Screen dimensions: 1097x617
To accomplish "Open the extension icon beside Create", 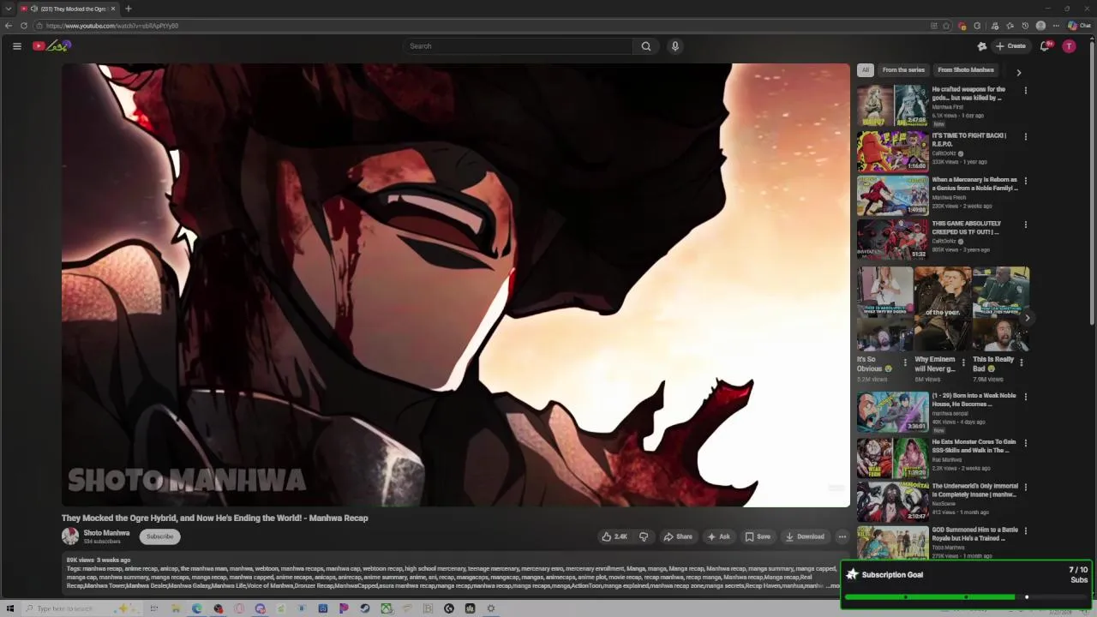I will [982, 46].
